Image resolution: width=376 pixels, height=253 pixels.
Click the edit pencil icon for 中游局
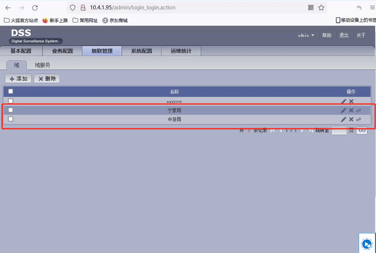coord(344,119)
